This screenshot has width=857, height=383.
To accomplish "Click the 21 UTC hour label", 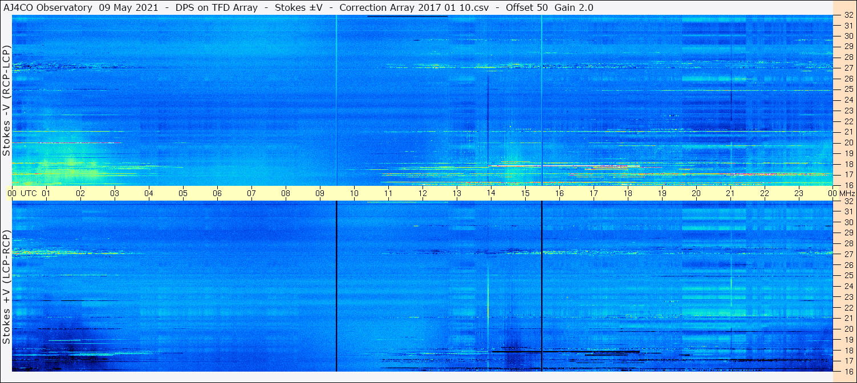I will click(730, 194).
